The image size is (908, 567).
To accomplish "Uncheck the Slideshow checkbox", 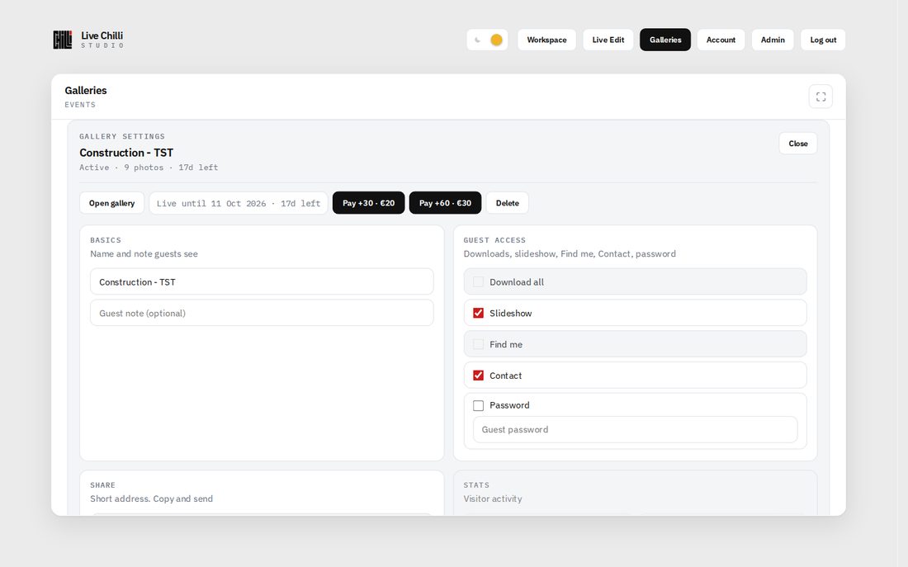I will pyautogui.click(x=478, y=314).
